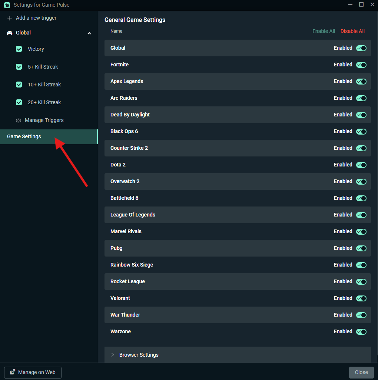The width and height of the screenshot is (378, 380).
Task: Click the Global section label in sidebar
Action: [x=23, y=33]
